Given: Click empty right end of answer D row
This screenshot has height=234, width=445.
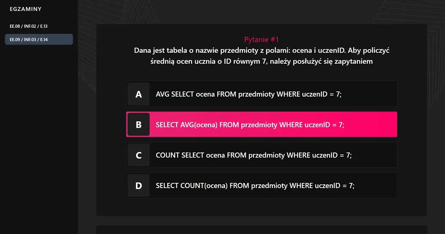Looking at the screenshot, I should click(377, 186).
